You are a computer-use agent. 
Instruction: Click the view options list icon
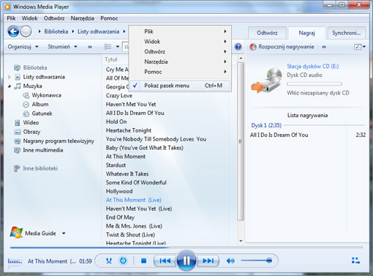click(108, 47)
